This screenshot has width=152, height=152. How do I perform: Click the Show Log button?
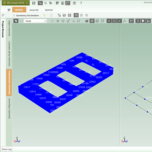coord(7,149)
